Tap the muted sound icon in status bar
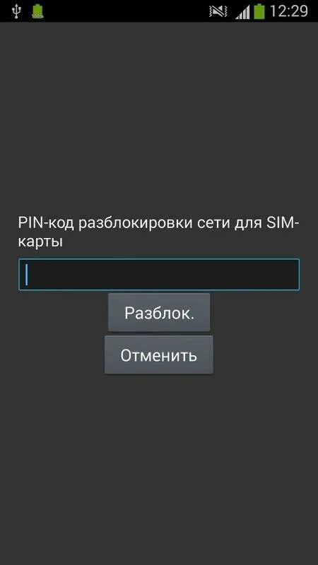The height and width of the screenshot is (565, 318). (x=218, y=11)
